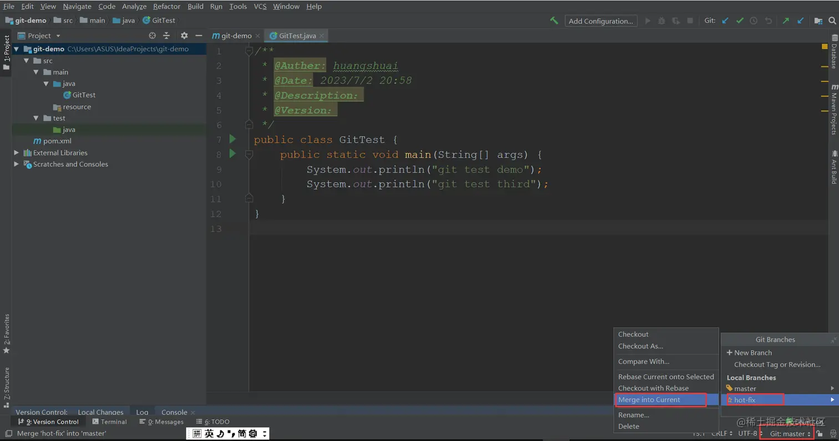Collapse the src folder arrow
The image size is (839, 441).
(x=27, y=61)
